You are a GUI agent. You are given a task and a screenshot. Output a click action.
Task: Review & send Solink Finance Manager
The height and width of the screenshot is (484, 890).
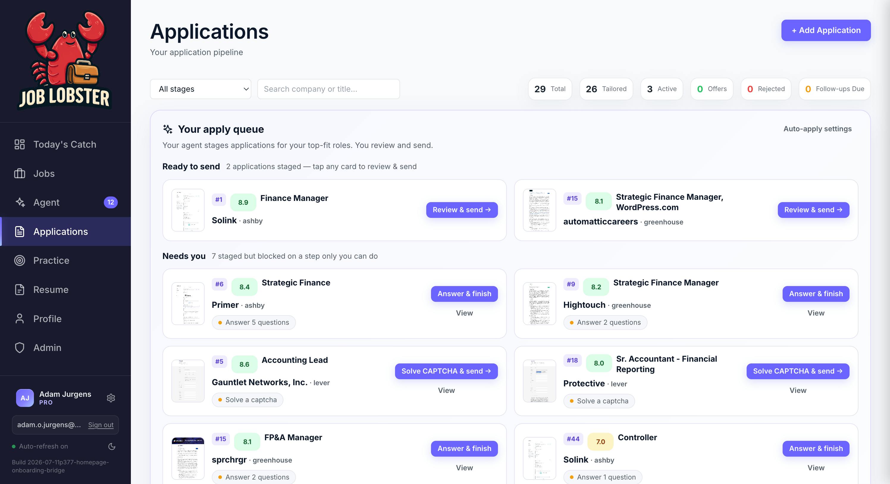462,210
